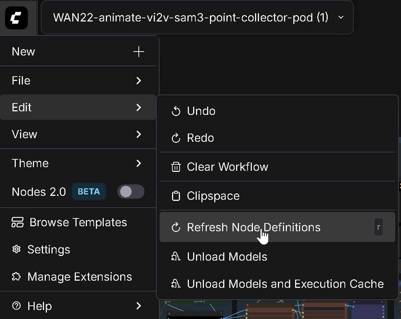The image size is (401, 319).
Task: Click the Settings gear icon
Action: coord(16,250)
